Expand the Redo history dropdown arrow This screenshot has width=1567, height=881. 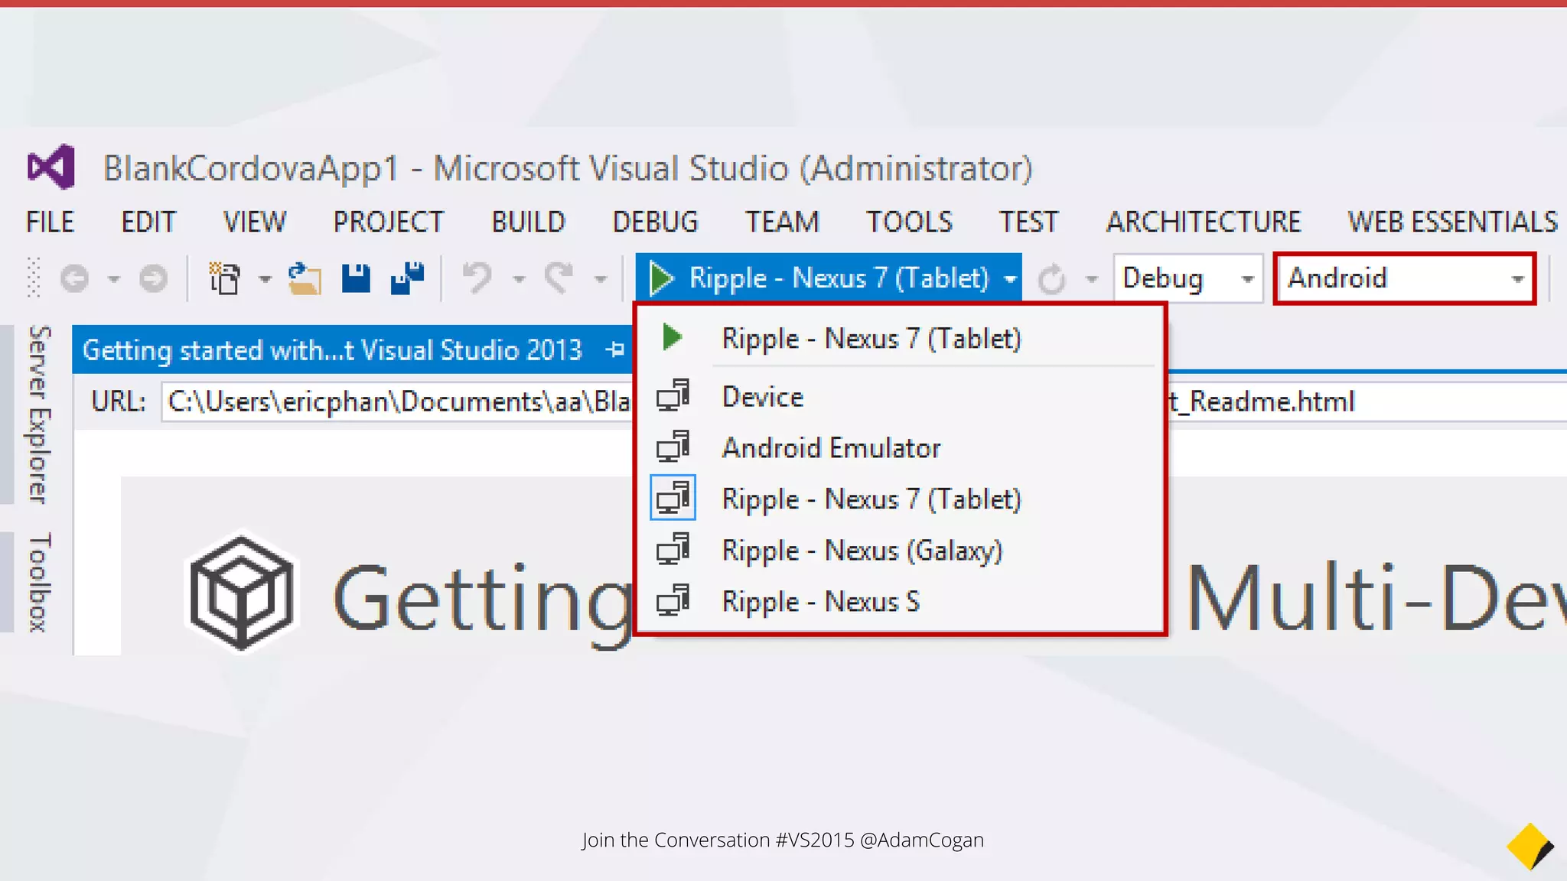pos(601,279)
